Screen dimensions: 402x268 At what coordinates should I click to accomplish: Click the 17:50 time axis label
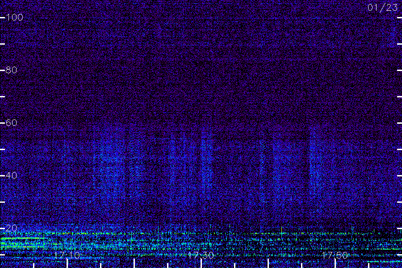tap(335, 255)
